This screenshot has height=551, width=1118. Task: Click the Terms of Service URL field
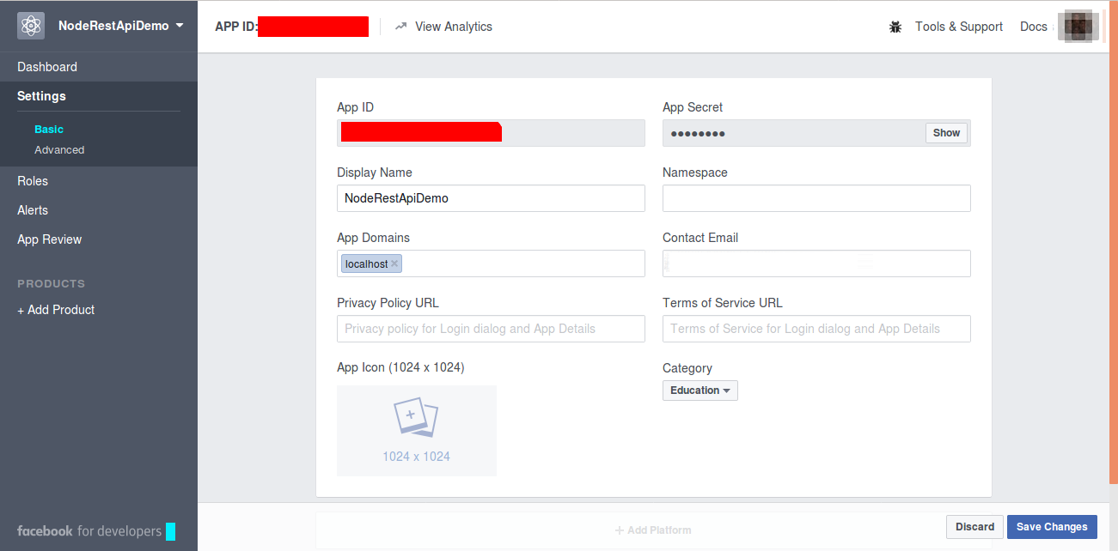[816, 329]
